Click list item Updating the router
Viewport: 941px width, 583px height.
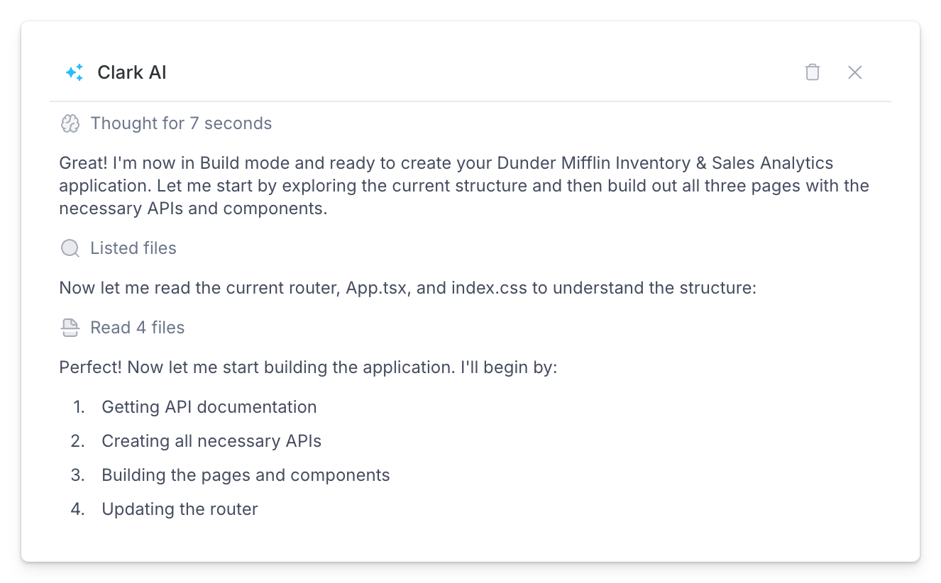click(180, 509)
